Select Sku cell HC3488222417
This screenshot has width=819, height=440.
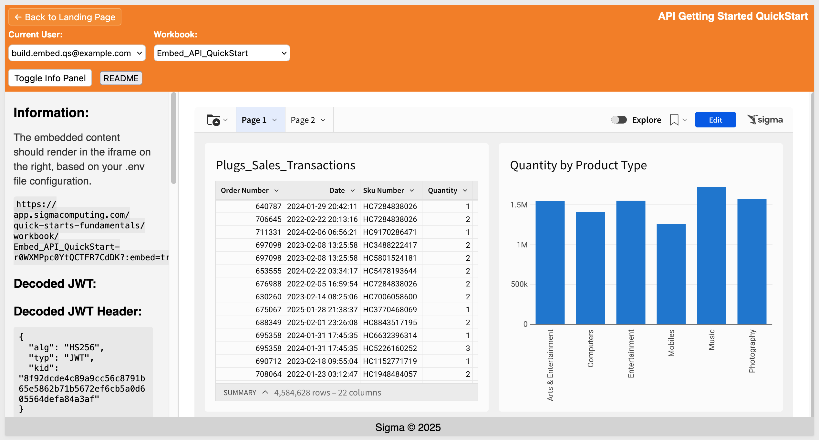391,245
